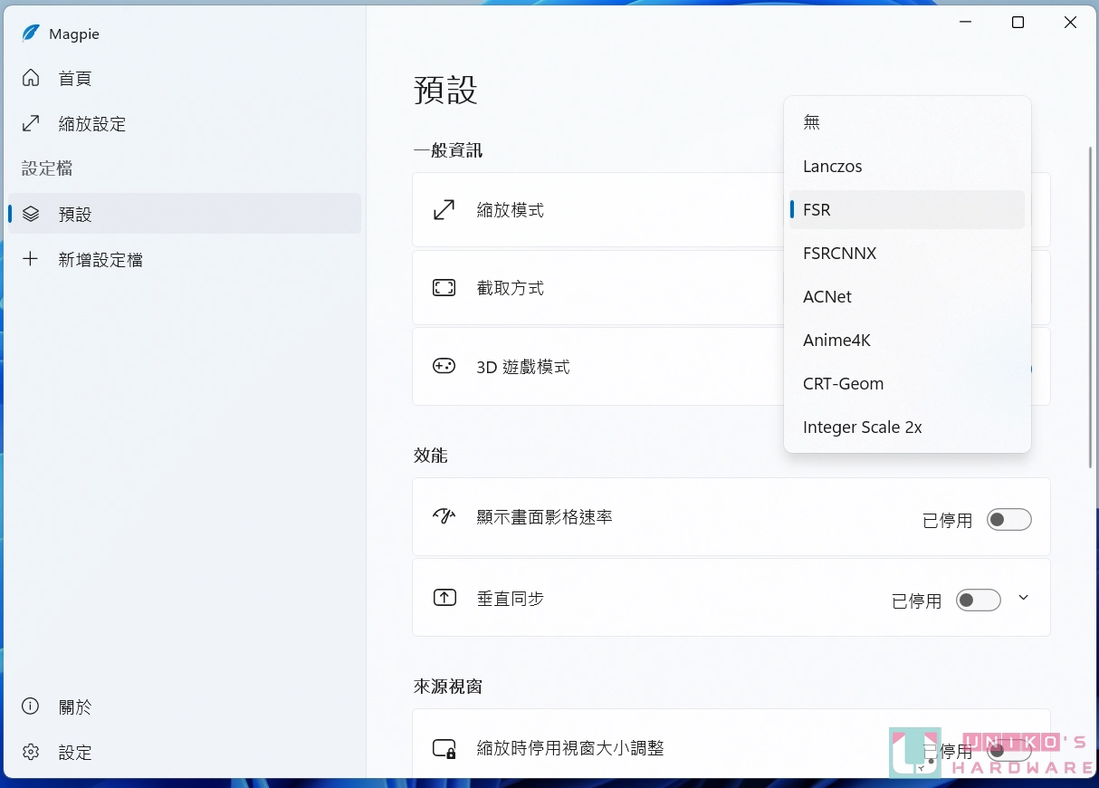Viewport: 1099px width, 788px height.
Task: Click the scaling arrow icon beside 縮放設定
Action: (32, 123)
